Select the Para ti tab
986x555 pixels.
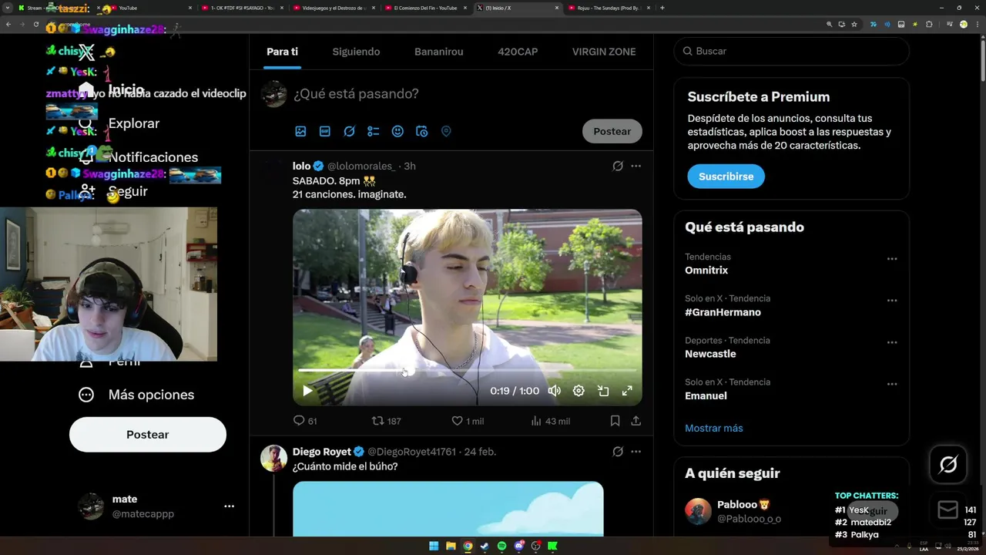tap(282, 52)
